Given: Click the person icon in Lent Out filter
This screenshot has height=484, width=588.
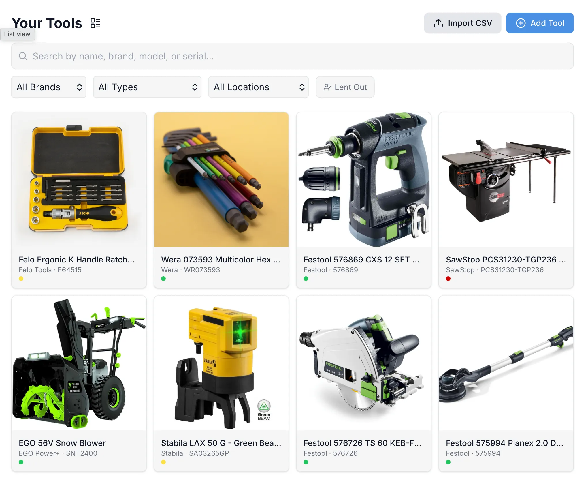Looking at the screenshot, I should tap(328, 87).
